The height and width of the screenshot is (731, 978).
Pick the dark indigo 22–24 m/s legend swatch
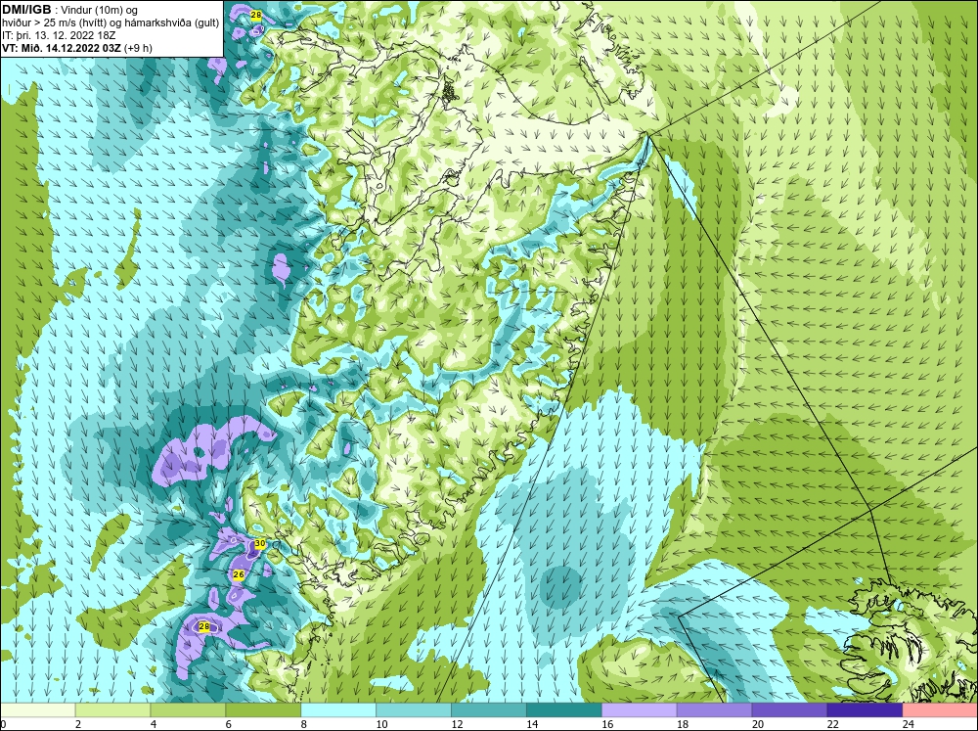(x=865, y=709)
